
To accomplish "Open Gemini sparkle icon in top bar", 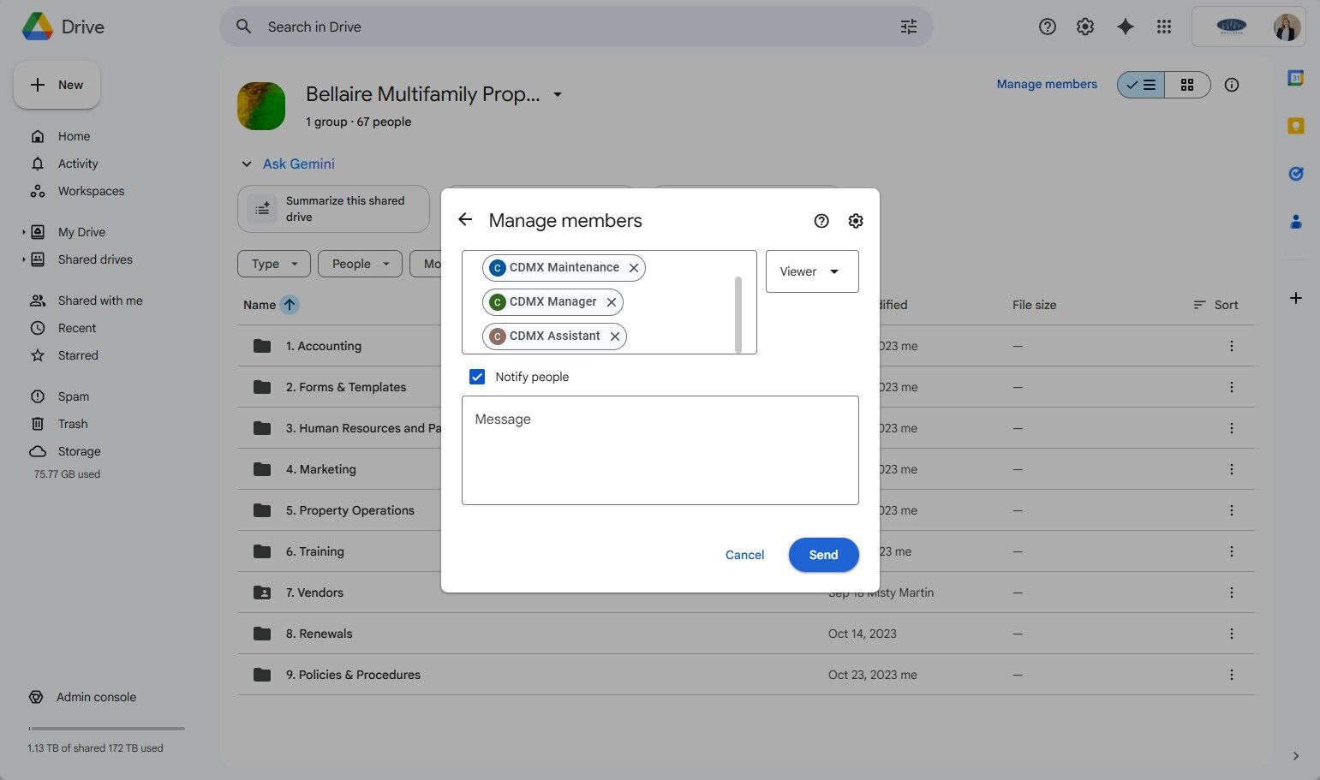I will point(1125,27).
